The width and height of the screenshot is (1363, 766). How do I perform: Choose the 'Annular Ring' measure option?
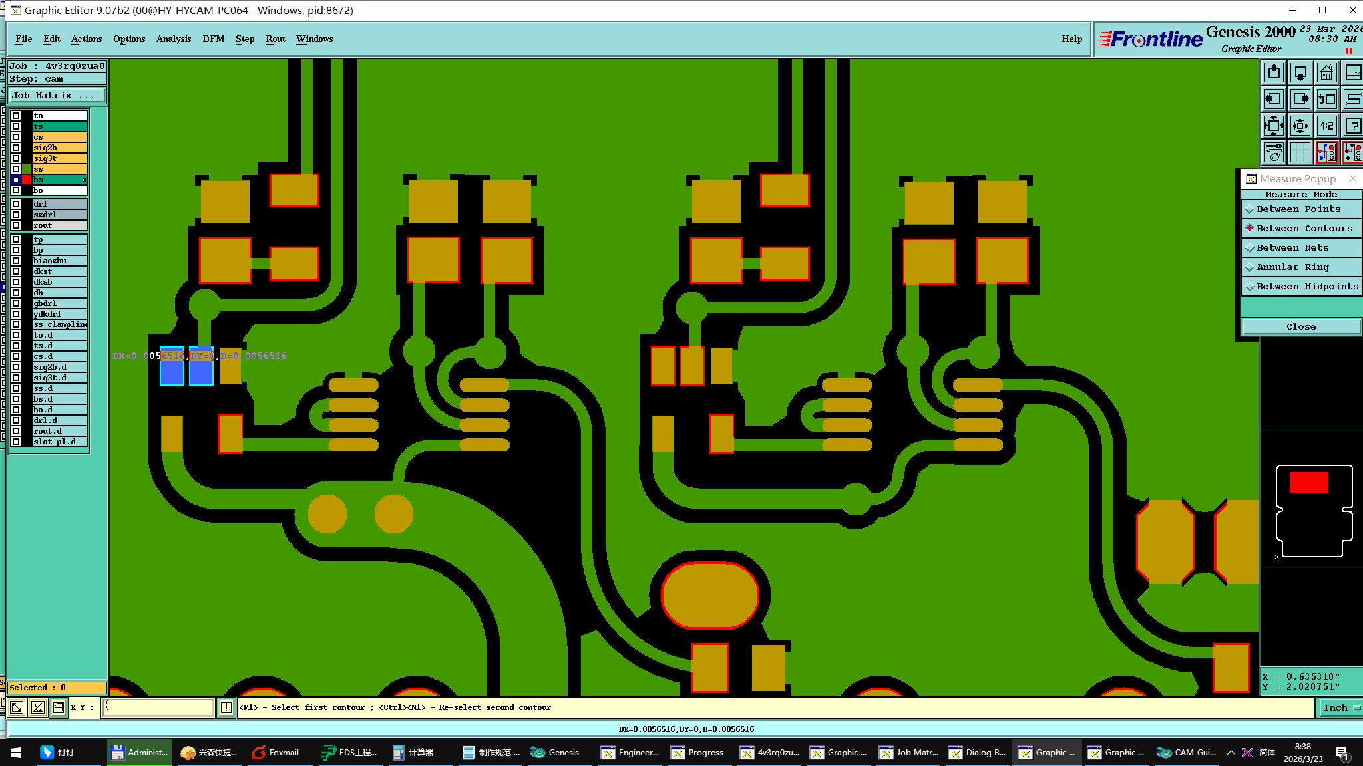click(x=1292, y=267)
